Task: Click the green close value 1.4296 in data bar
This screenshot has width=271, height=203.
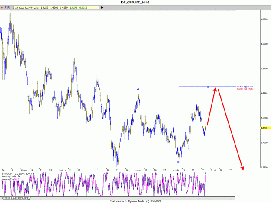Action: (x=73, y=8)
